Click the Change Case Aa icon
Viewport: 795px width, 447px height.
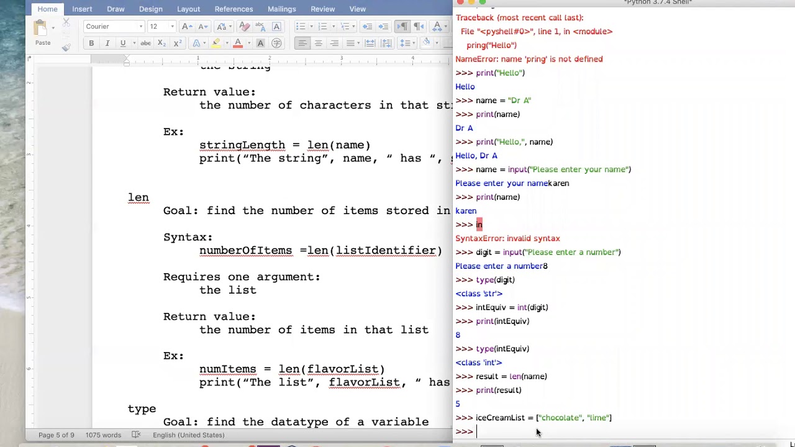[x=221, y=26]
